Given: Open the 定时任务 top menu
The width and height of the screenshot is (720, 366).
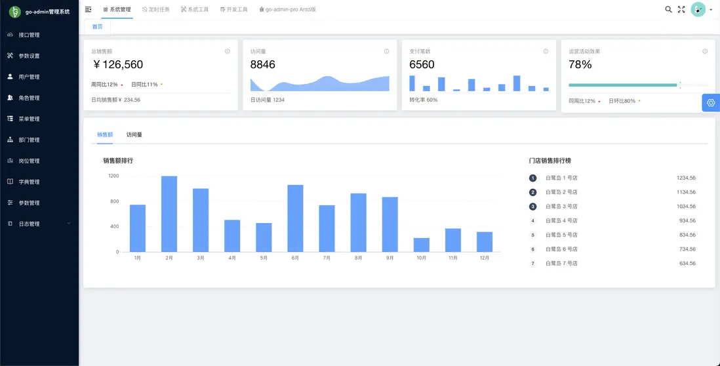Looking at the screenshot, I should pos(155,9).
